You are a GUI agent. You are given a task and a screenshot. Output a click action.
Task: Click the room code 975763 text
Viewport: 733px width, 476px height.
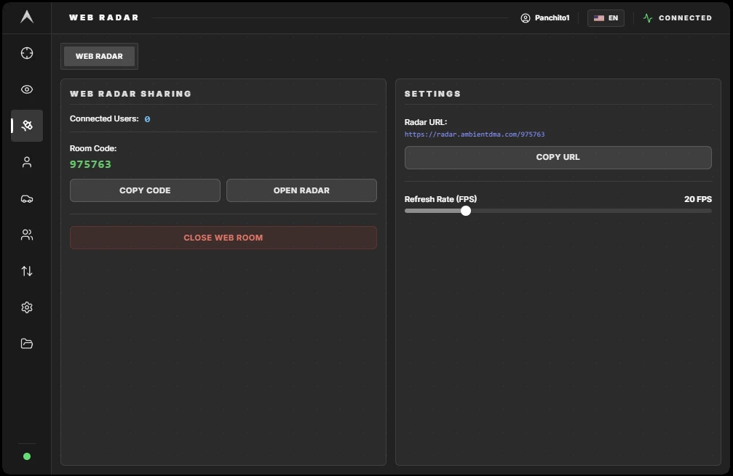pos(91,164)
